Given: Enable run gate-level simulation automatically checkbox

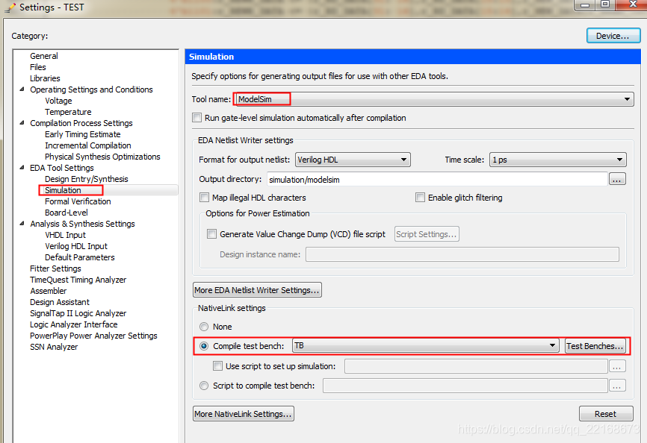Looking at the screenshot, I should click(197, 118).
